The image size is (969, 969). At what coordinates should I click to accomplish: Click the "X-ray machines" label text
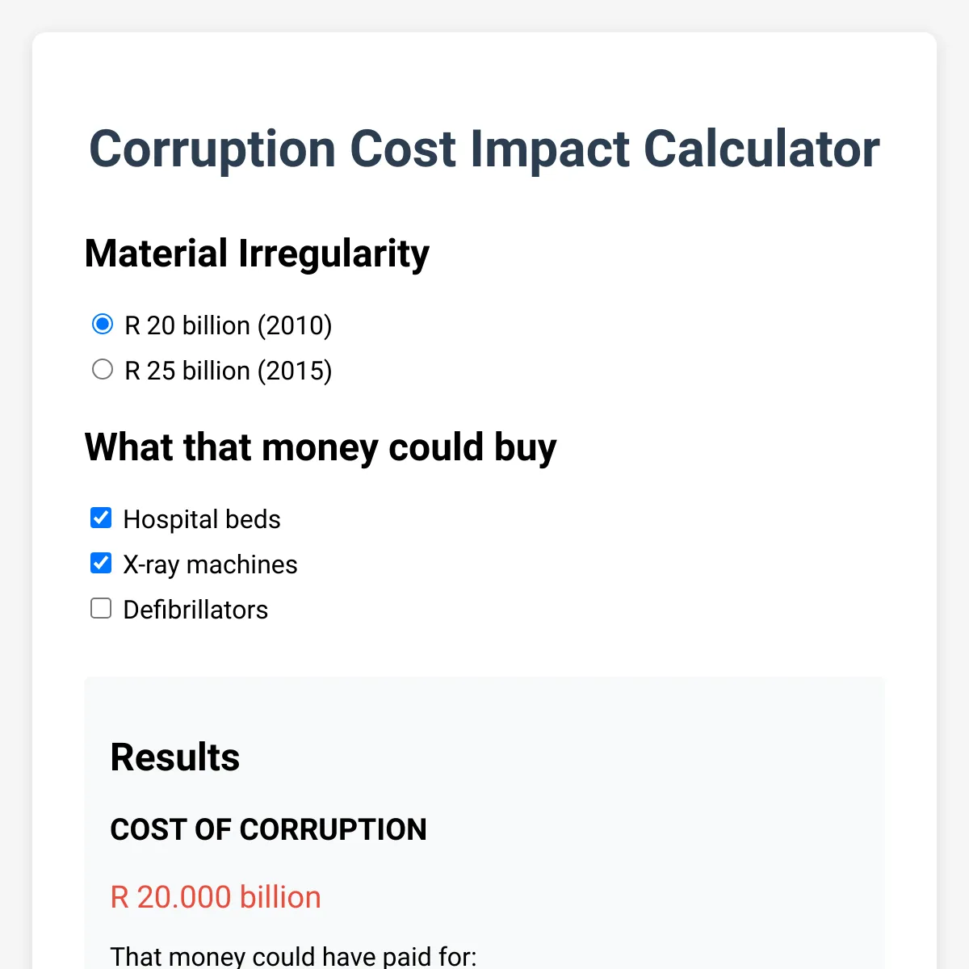[x=210, y=564]
